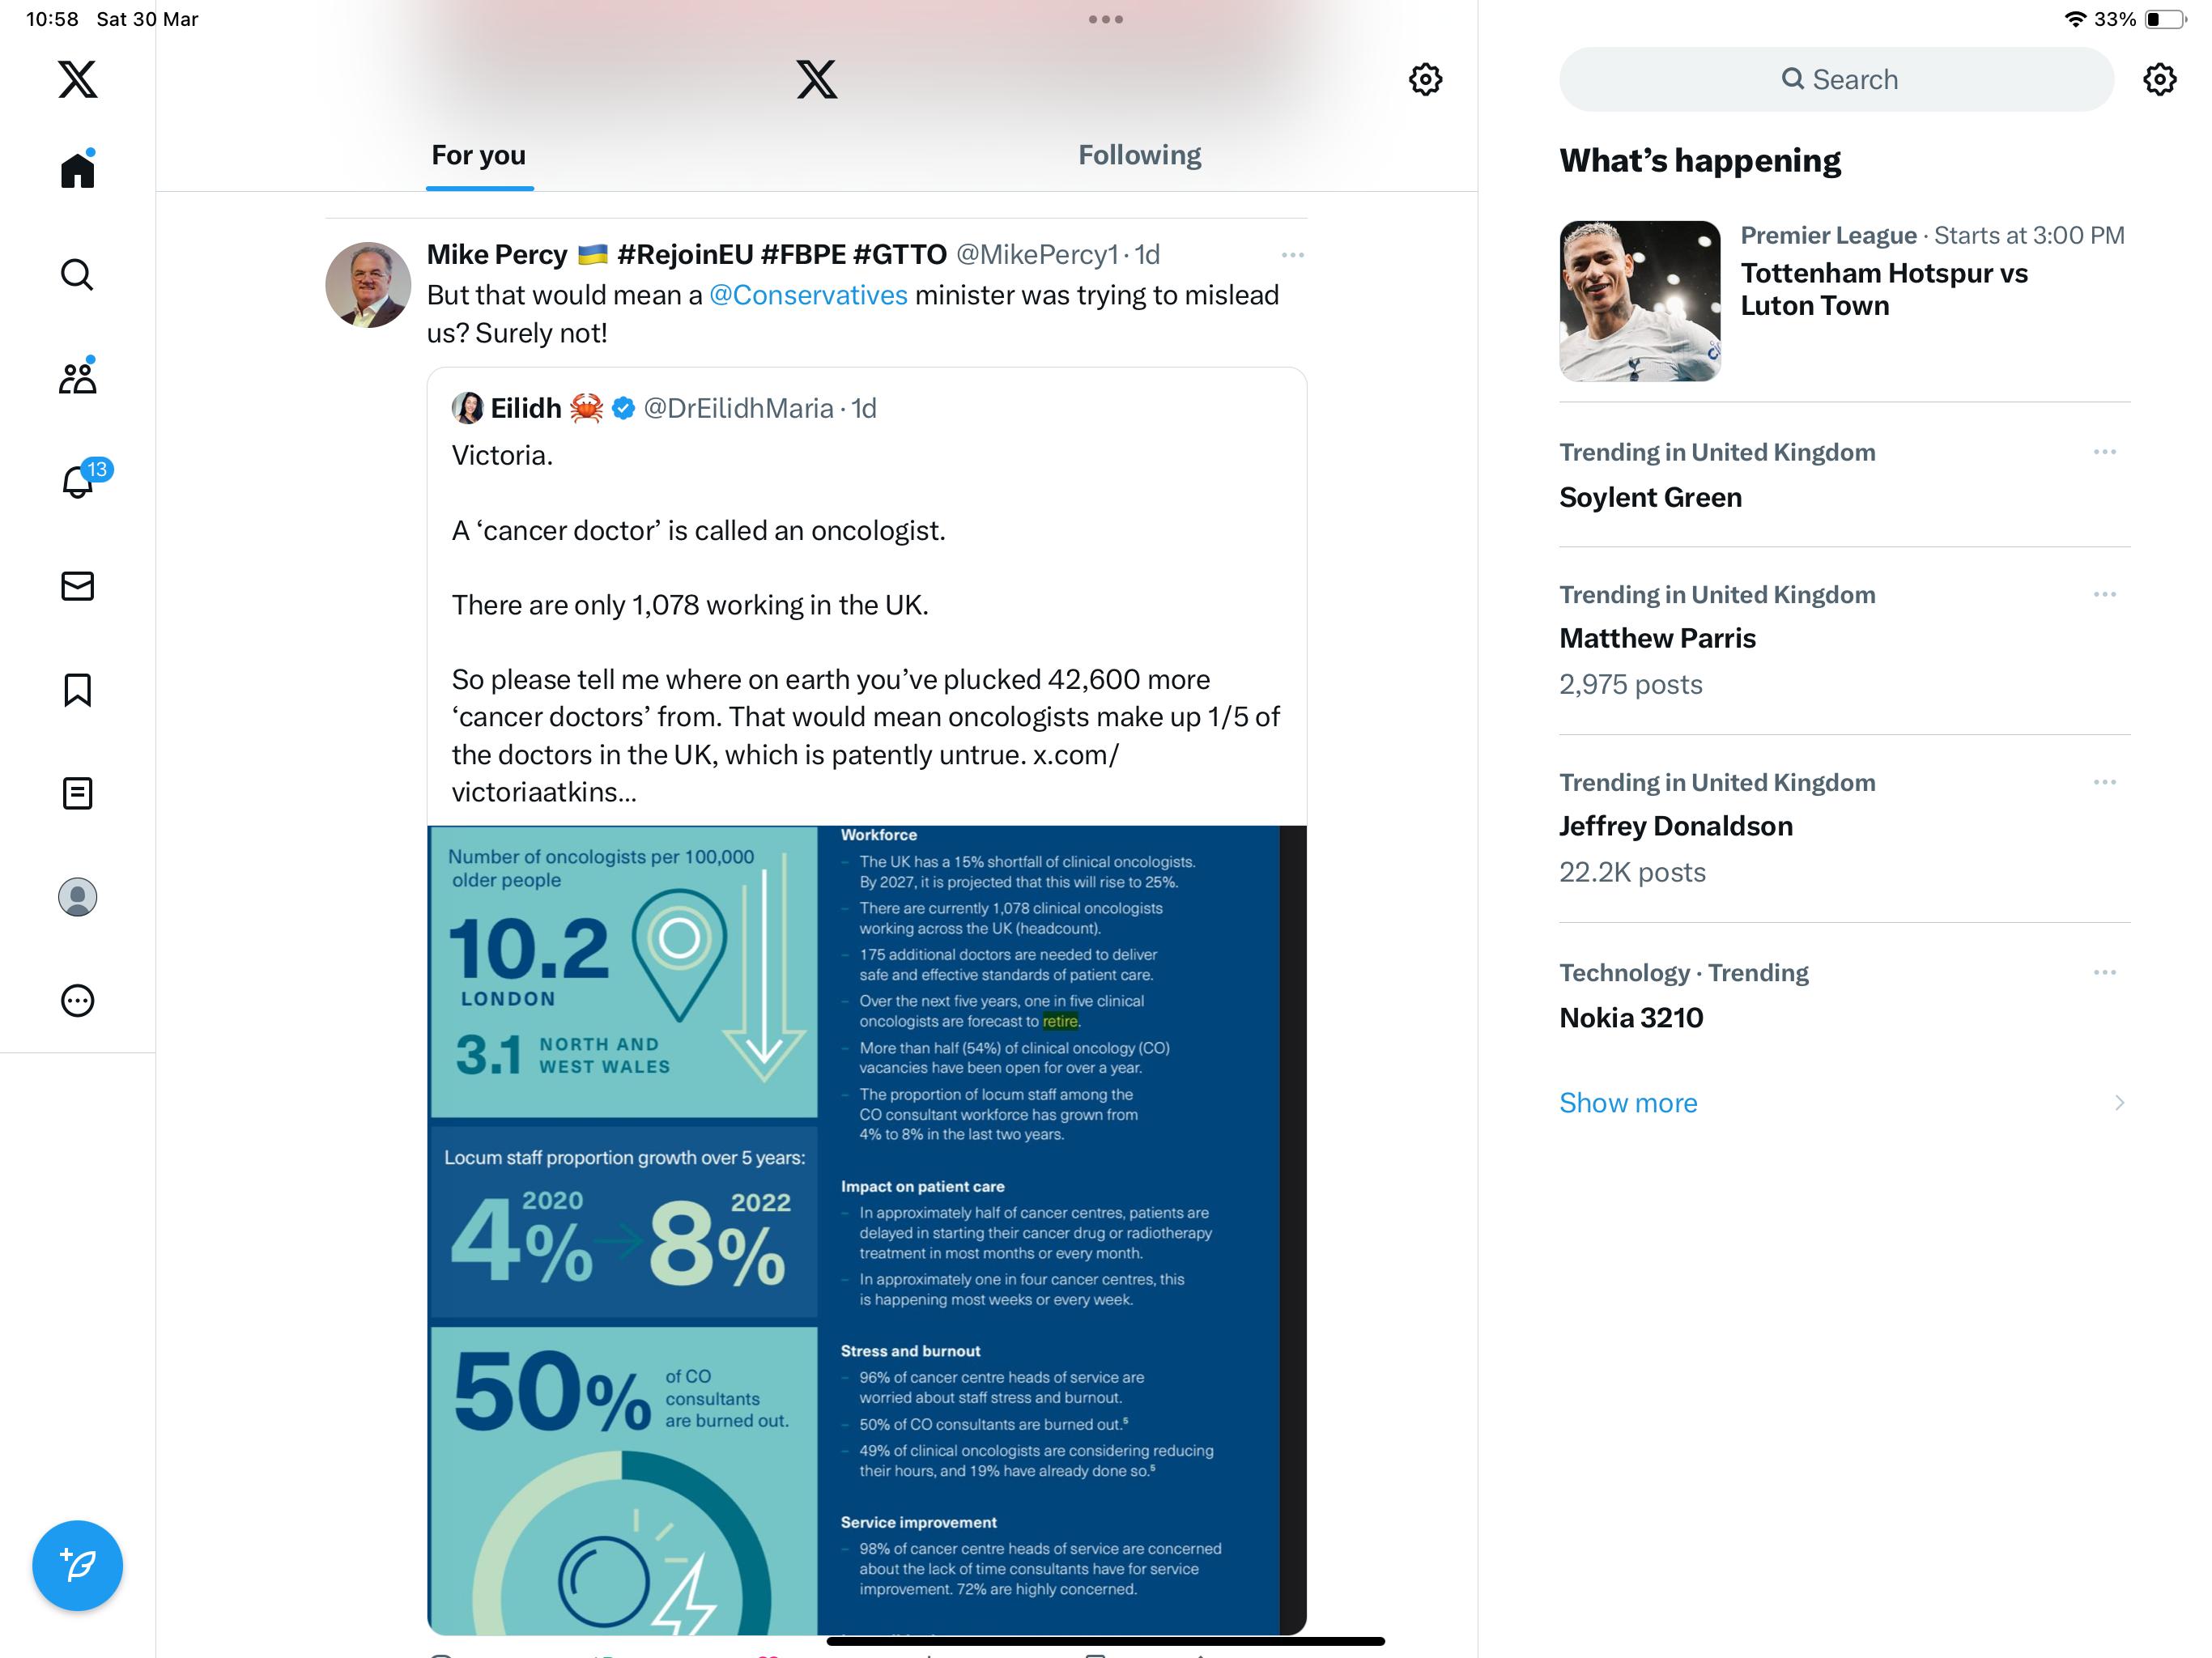This screenshot has width=2212, height=1658.
Task: Select the For you tab
Action: 478,155
